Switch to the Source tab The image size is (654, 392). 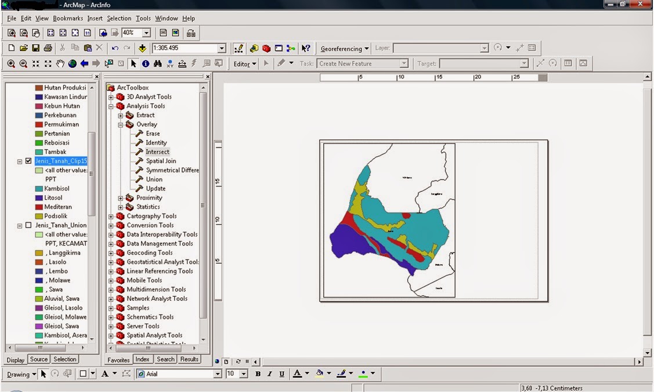[x=38, y=359]
